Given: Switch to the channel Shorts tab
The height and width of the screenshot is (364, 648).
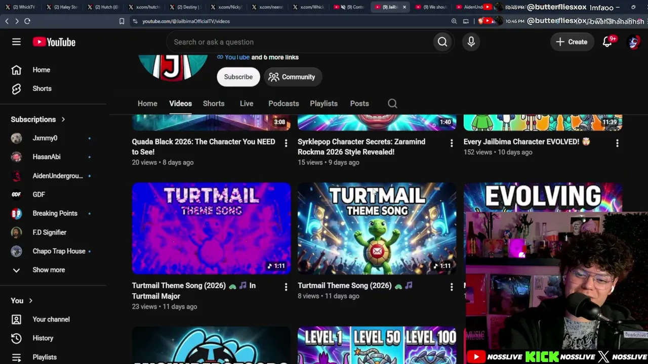Looking at the screenshot, I should pyautogui.click(x=214, y=104).
